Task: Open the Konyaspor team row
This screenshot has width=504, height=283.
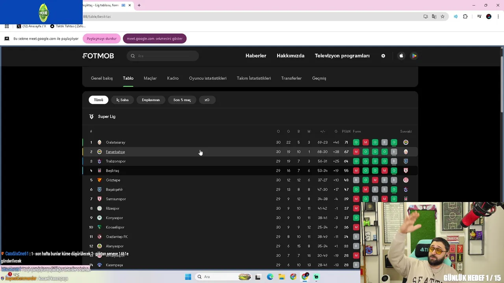Action: 221,218
